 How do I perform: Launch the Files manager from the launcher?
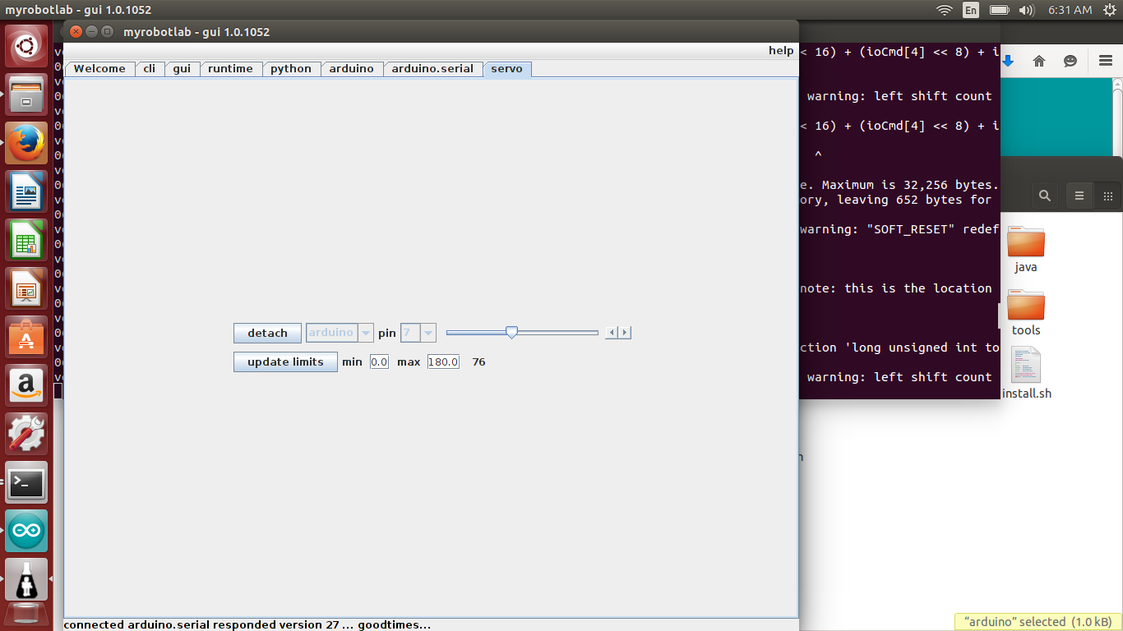pyautogui.click(x=27, y=94)
